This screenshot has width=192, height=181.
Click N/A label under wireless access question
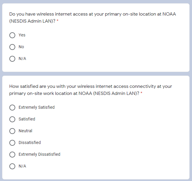22,59
